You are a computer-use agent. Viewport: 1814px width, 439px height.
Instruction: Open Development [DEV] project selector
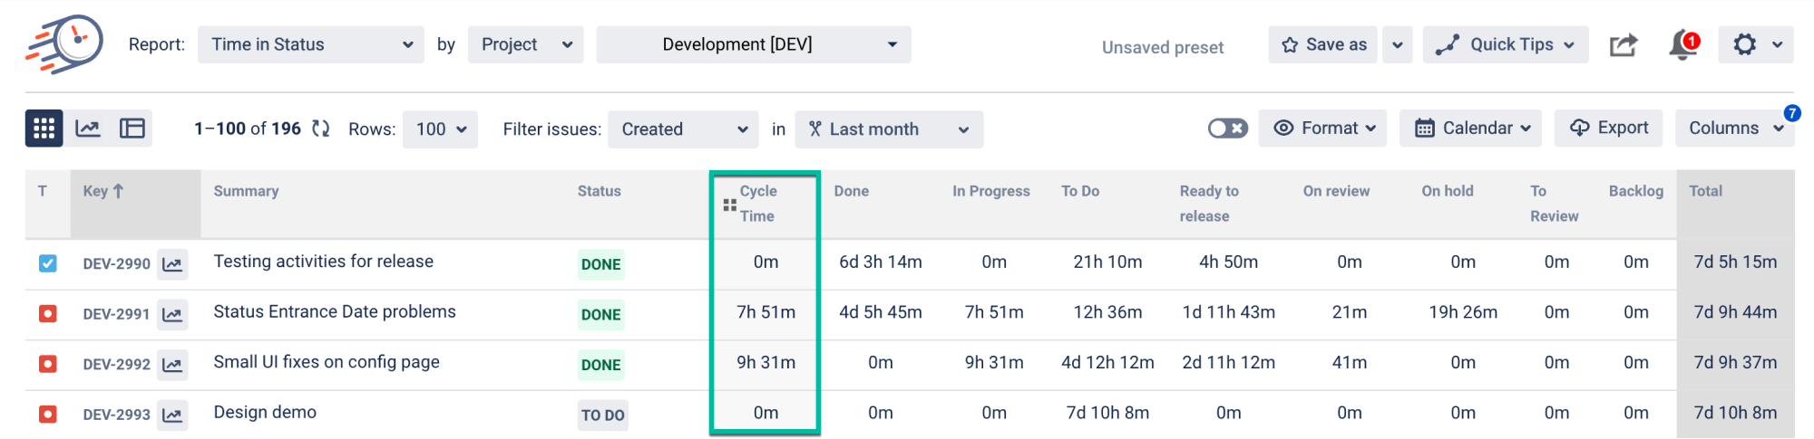[x=754, y=44]
